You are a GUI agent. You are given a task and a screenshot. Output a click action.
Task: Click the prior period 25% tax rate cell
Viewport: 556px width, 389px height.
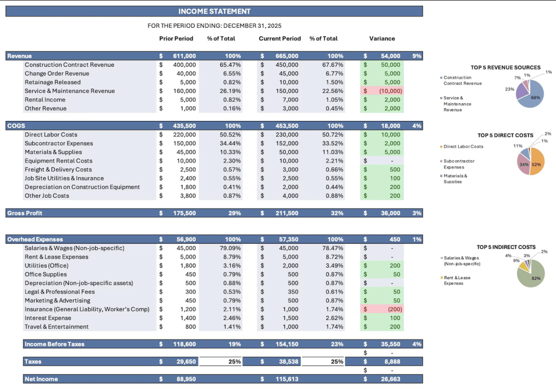220,361
